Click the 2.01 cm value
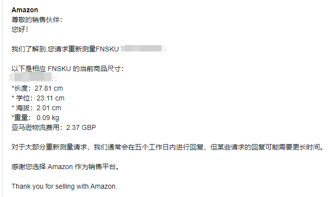 point(49,108)
